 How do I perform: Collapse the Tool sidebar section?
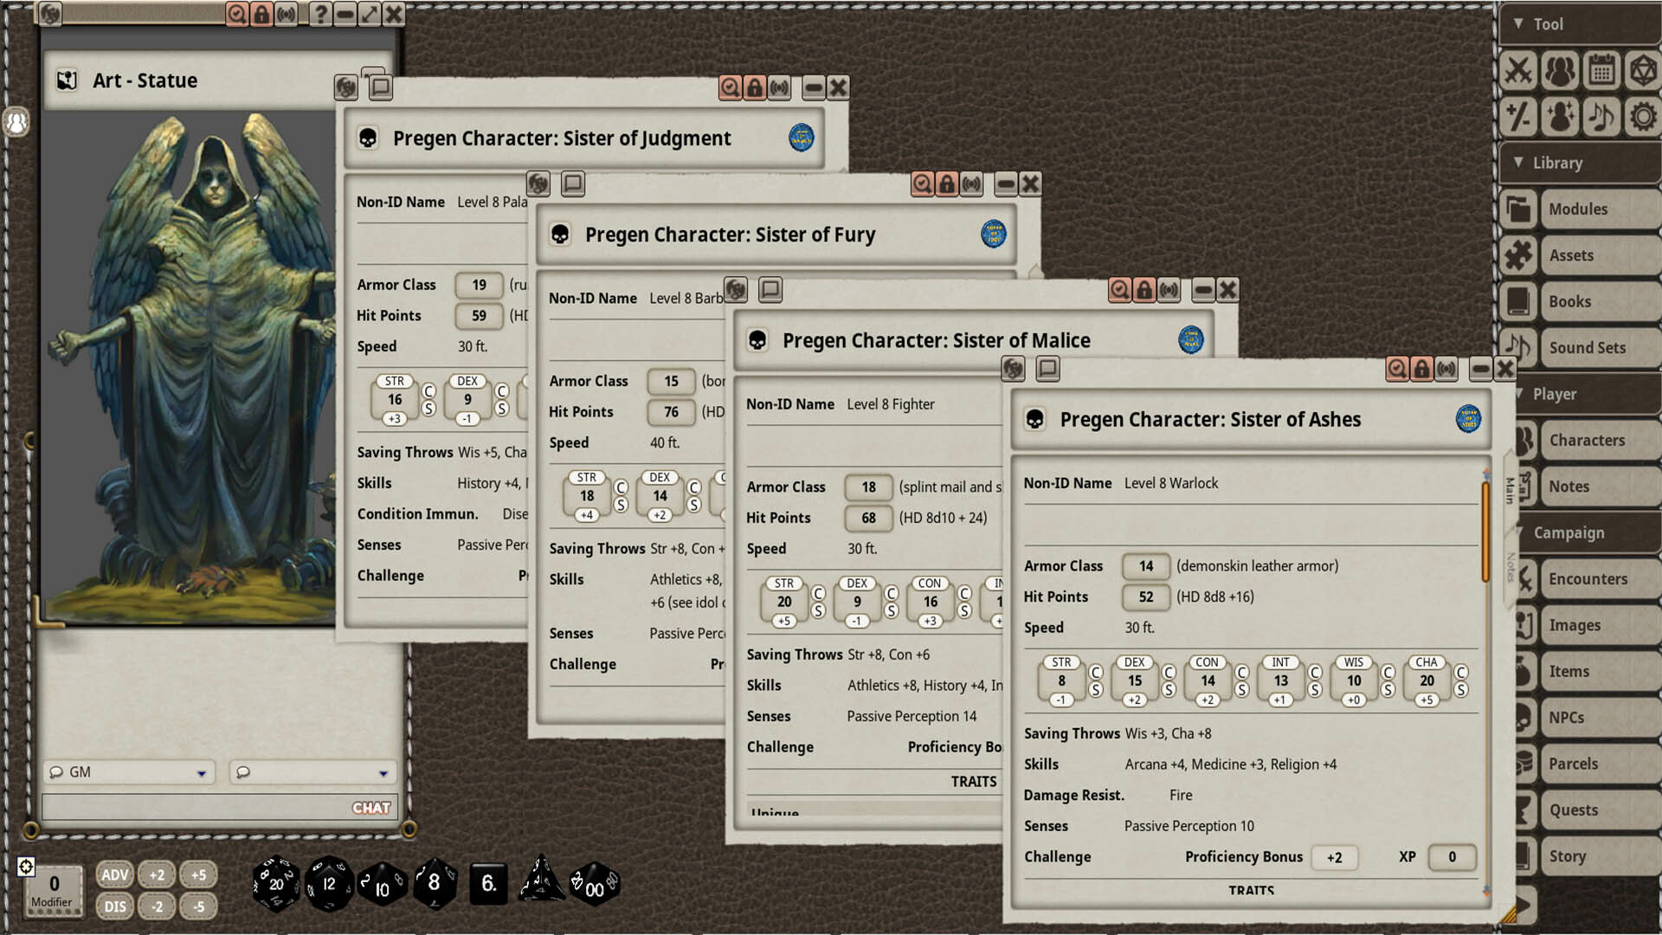(x=1518, y=23)
